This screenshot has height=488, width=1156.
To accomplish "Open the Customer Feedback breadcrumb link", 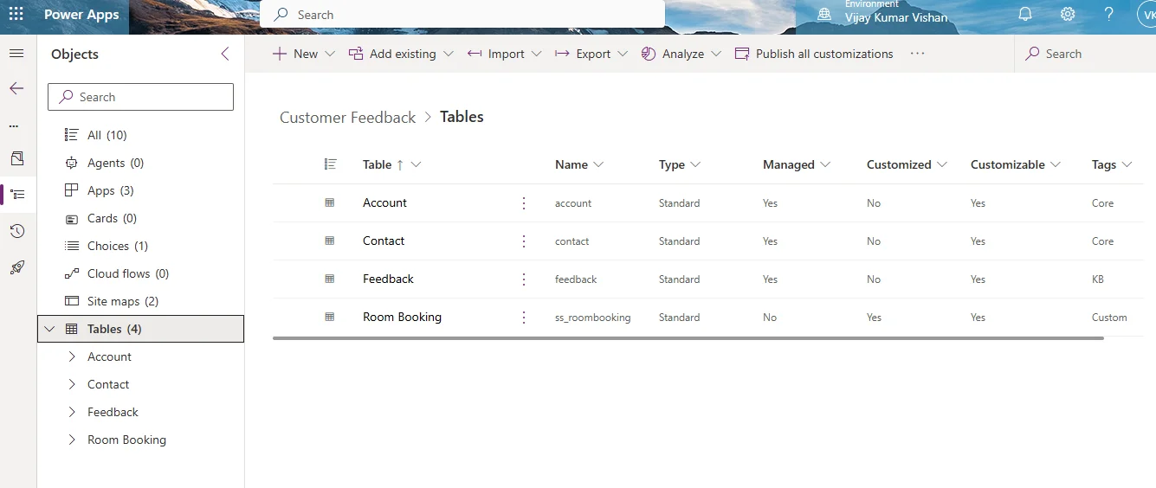I will pyautogui.click(x=347, y=117).
